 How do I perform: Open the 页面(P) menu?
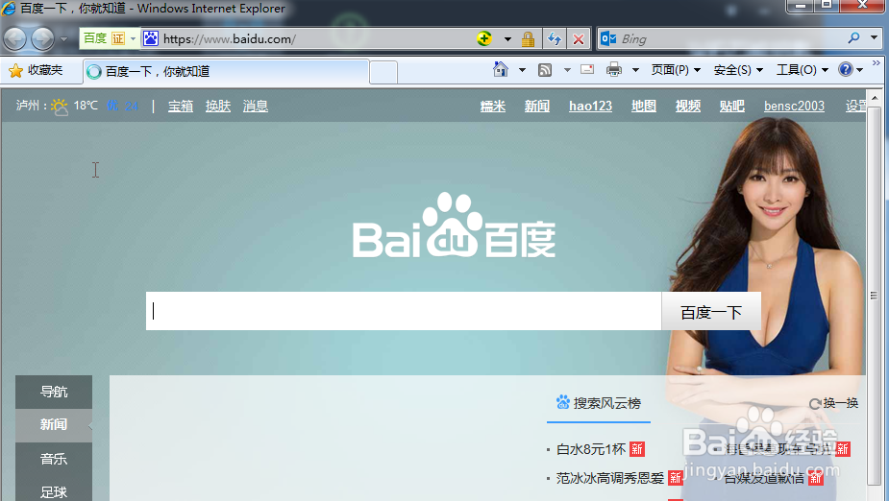click(x=676, y=70)
